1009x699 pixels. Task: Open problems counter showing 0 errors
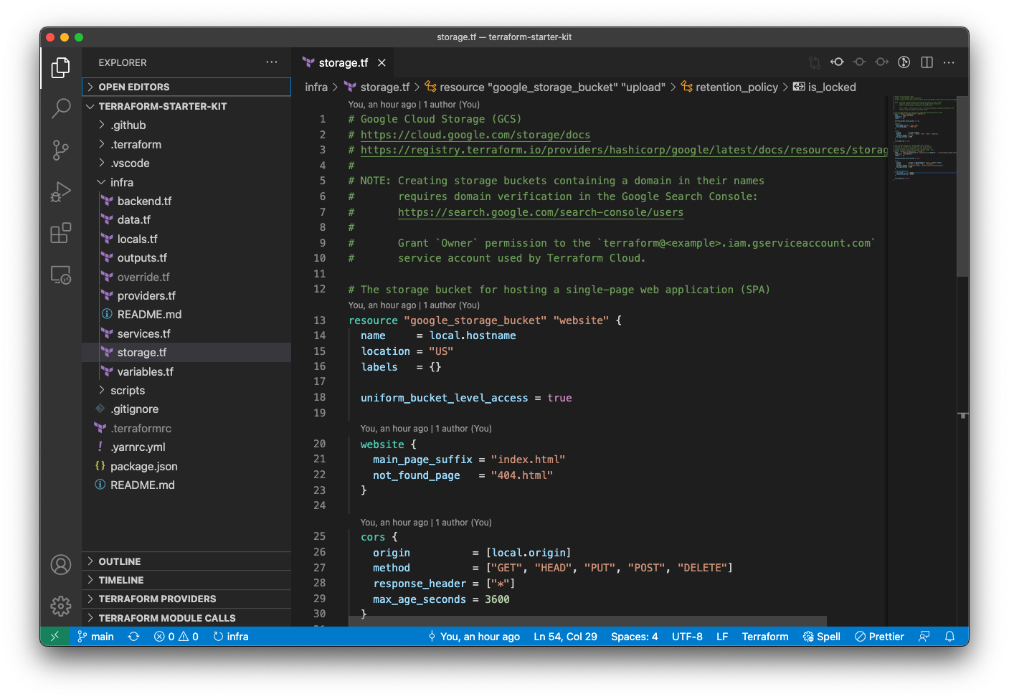pyautogui.click(x=176, y=637)
